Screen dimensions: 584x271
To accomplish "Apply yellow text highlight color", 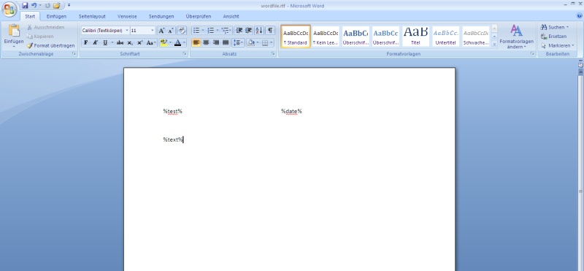I will pos(164,42).
